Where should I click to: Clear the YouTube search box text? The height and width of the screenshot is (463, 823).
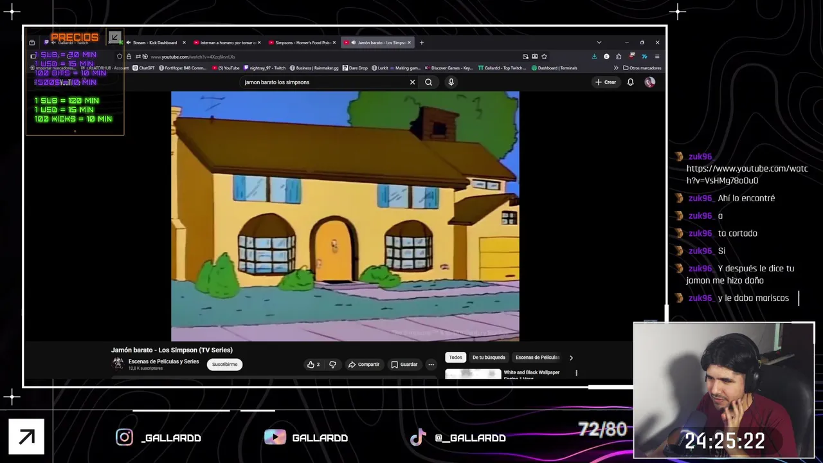(x=412, y=82)
